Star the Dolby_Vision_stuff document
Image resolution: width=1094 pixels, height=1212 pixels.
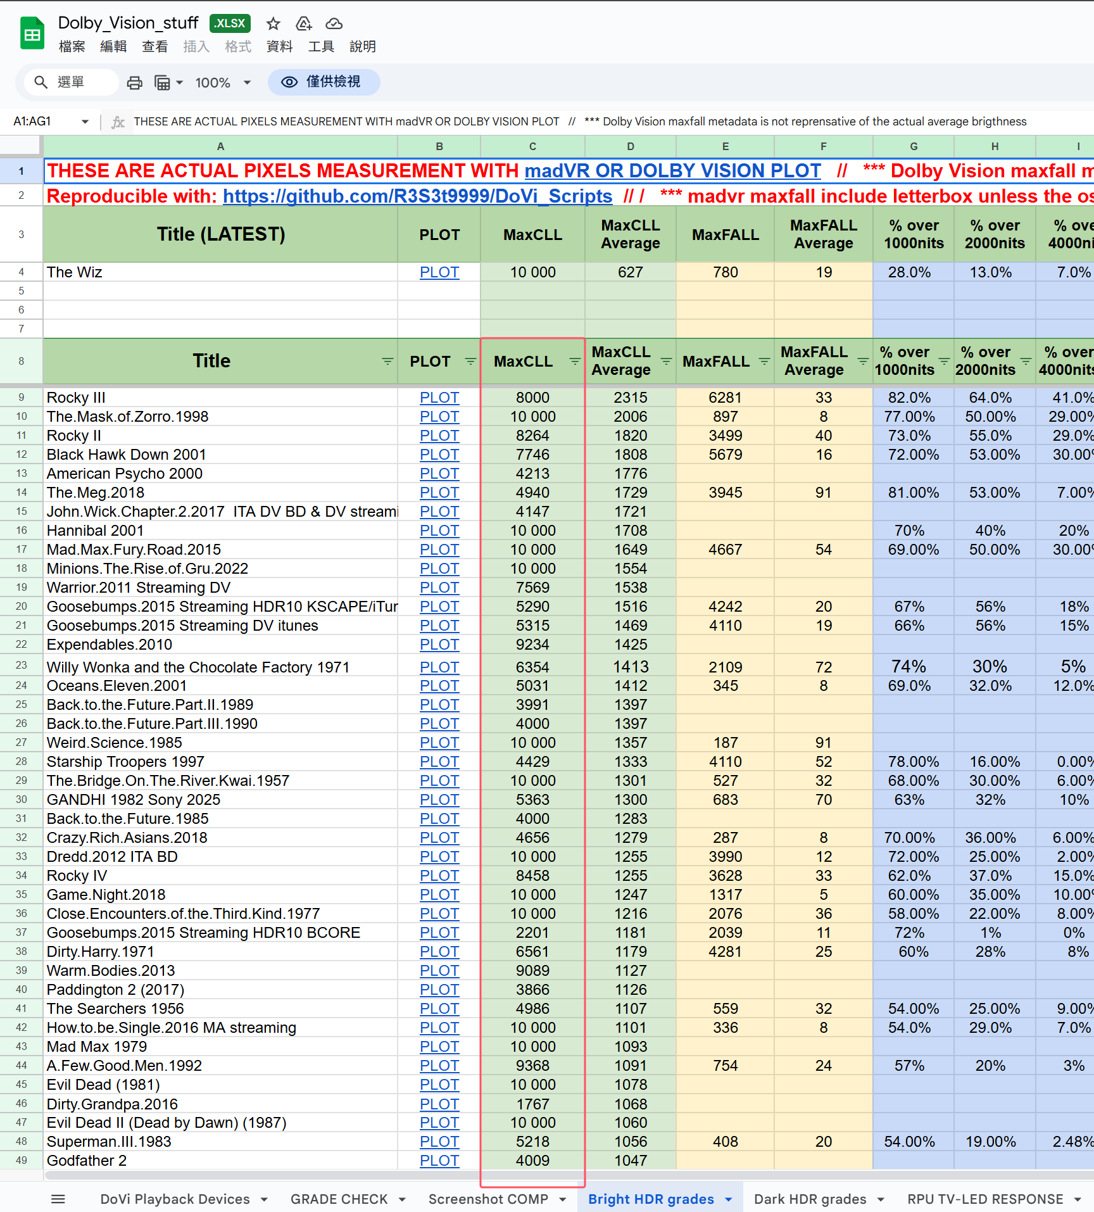tap(273, 24)
